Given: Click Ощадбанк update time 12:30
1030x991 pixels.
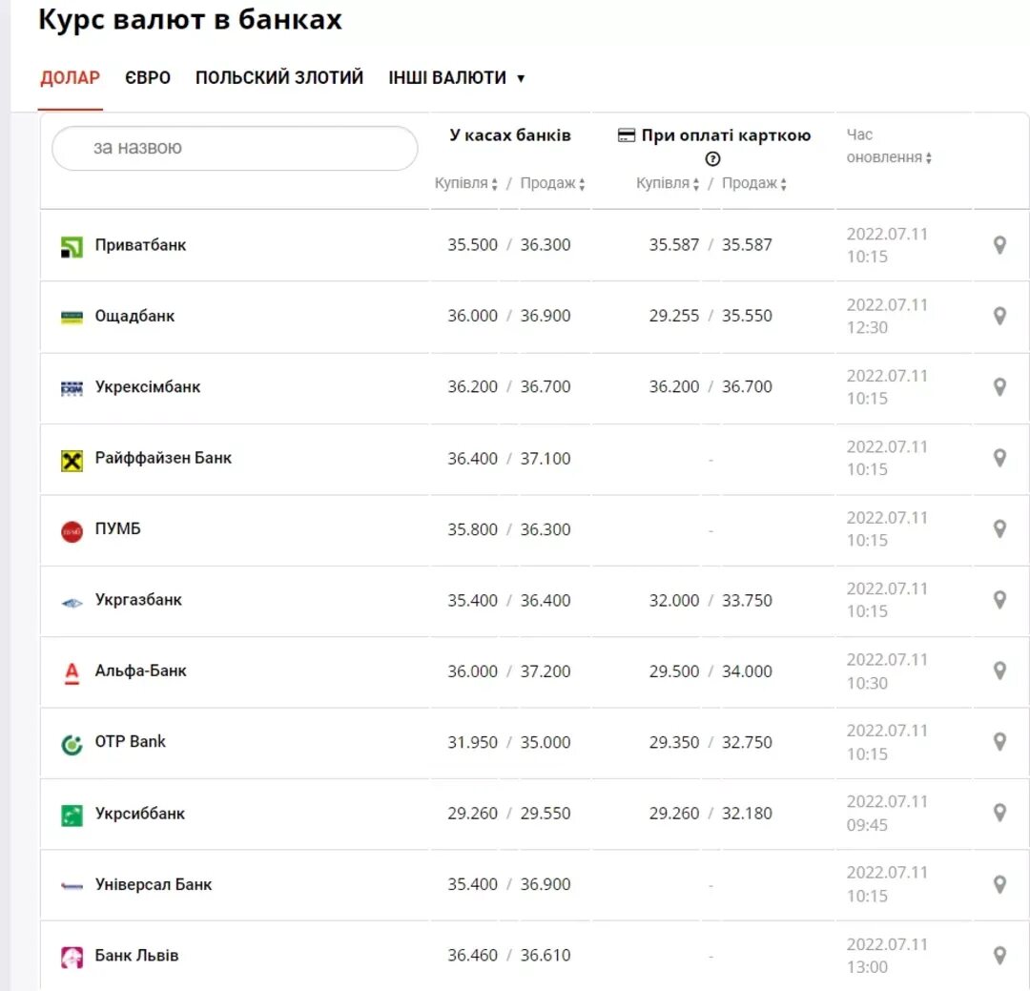Looking at the screenshot, I should [867, 328].
